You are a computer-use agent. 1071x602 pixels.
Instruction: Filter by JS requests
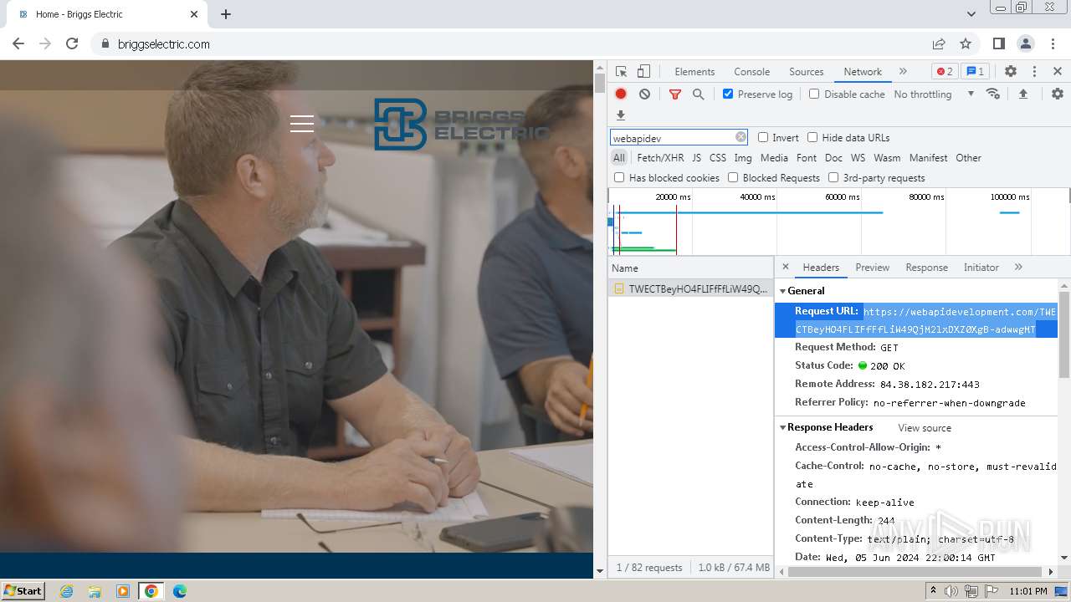click(696, 158)
